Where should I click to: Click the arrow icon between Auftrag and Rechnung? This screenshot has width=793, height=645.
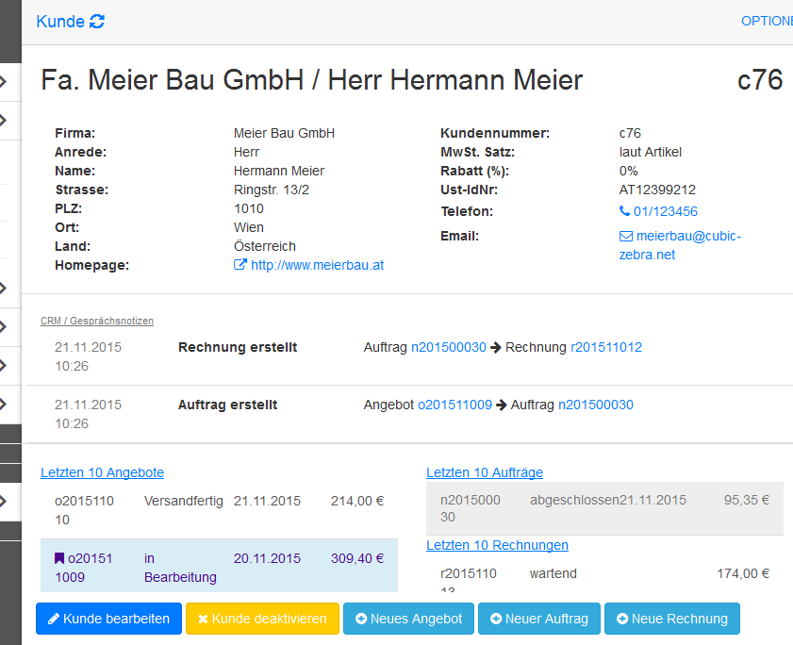495,347
